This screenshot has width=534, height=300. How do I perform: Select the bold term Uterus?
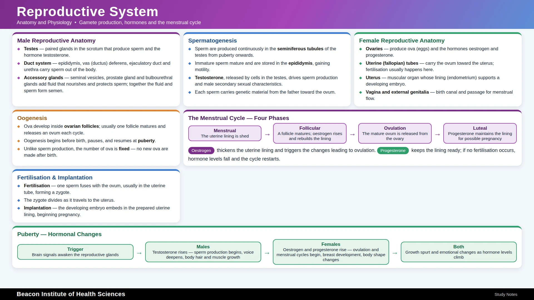[x=373, y=77]
